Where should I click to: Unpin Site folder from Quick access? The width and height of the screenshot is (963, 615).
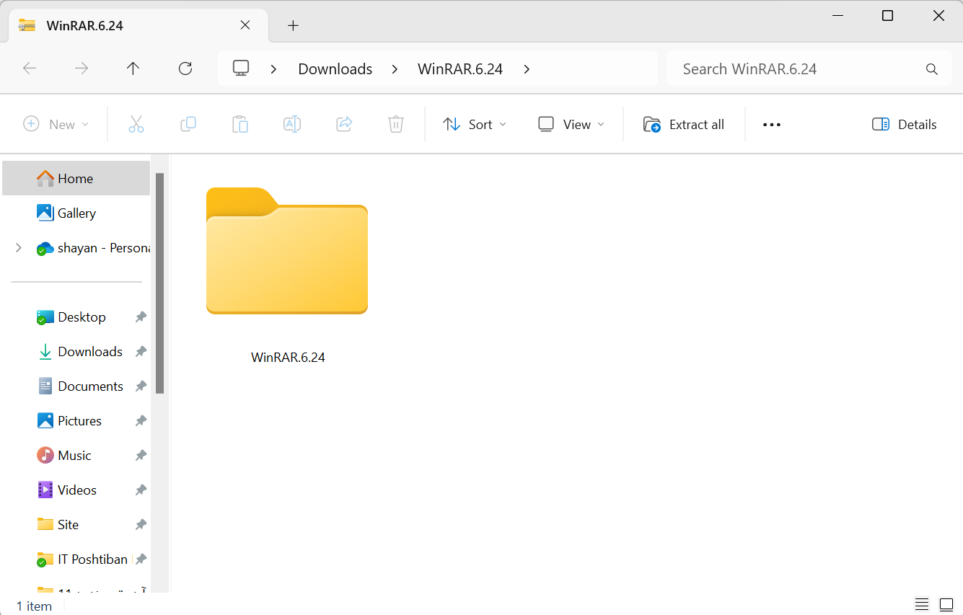click(141, 525)
